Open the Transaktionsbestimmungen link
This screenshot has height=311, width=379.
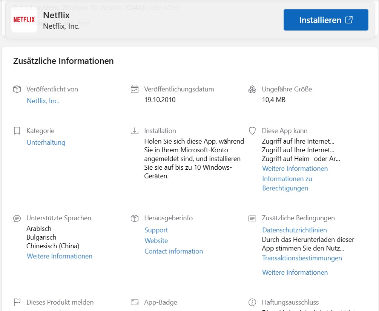[302, 258]
